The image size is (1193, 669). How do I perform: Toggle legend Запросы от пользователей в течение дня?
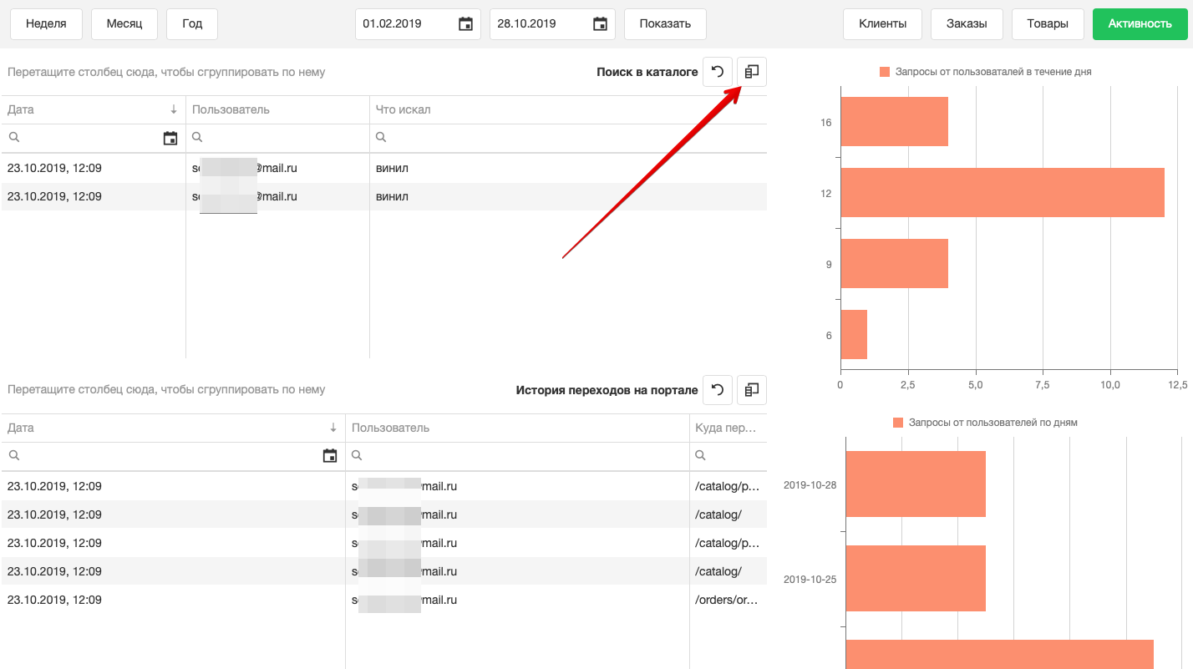click(x=986, y=72)
